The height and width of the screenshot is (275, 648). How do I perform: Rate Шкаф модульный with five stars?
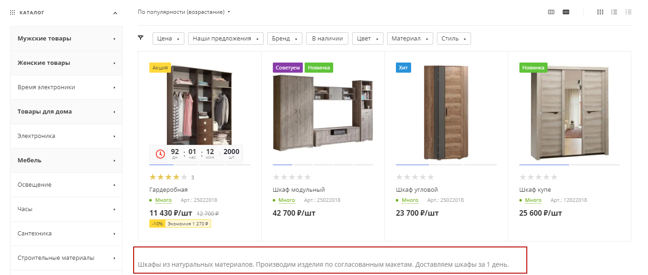point(292,177)
